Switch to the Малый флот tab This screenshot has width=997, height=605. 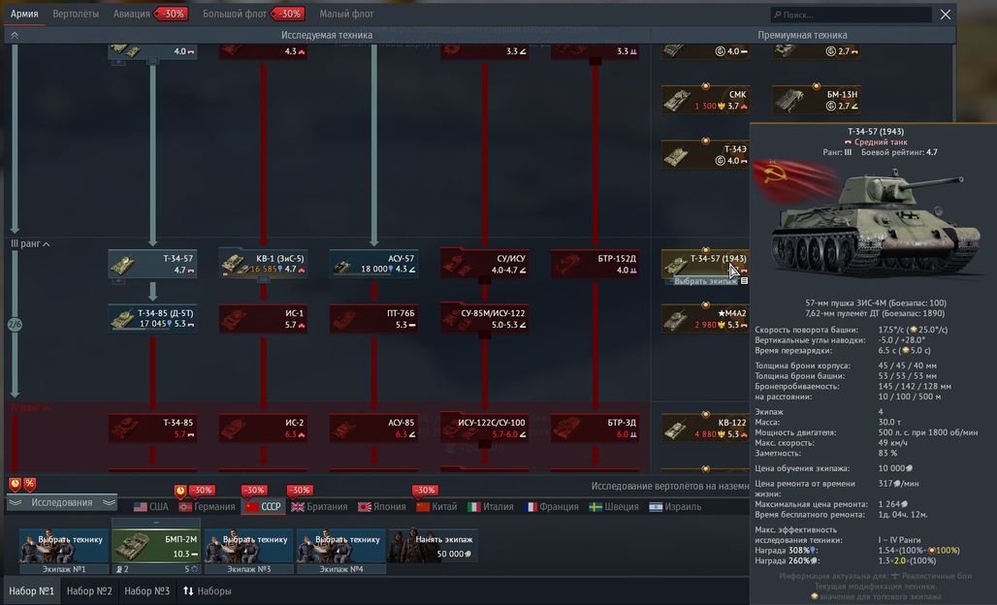(346, 14)
